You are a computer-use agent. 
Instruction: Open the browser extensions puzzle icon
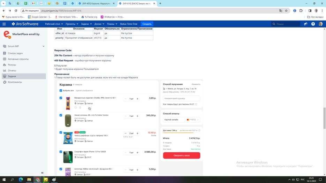point(301,10)
